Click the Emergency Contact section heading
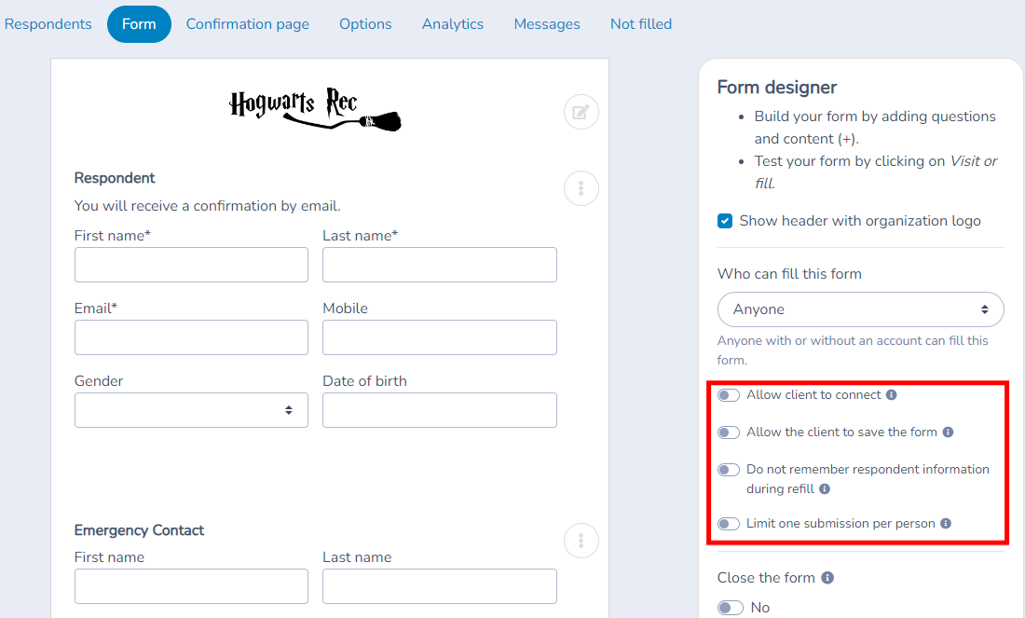 [139, 530]
